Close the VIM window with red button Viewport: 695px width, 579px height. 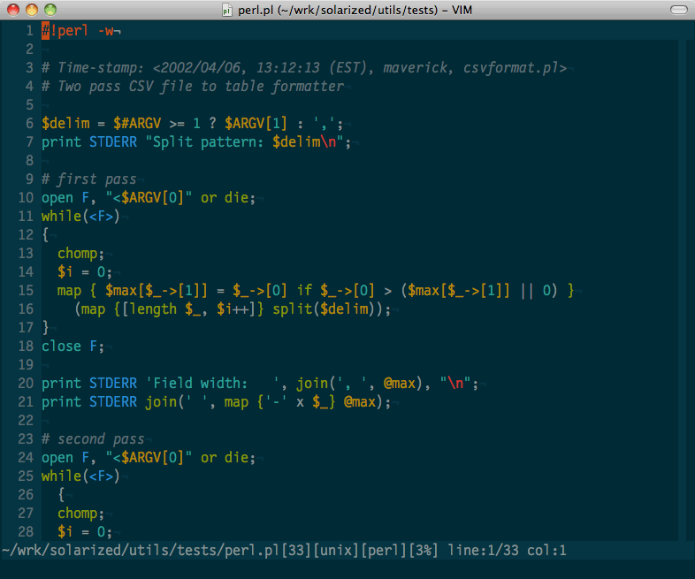pos(13,10)
